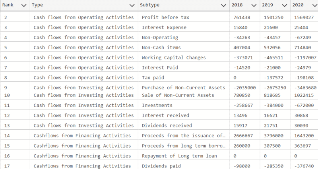Open the 2020 column filter dropdown
Viewport: 318px width, 169px height.
pos(315,6)
